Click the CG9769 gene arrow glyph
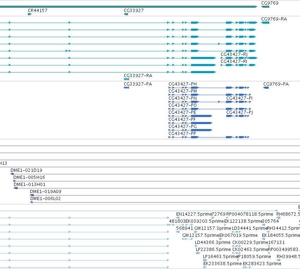Image resolution: width=300 pixels, height=269 pixels. pyautogui.click(x=265, y=7)
